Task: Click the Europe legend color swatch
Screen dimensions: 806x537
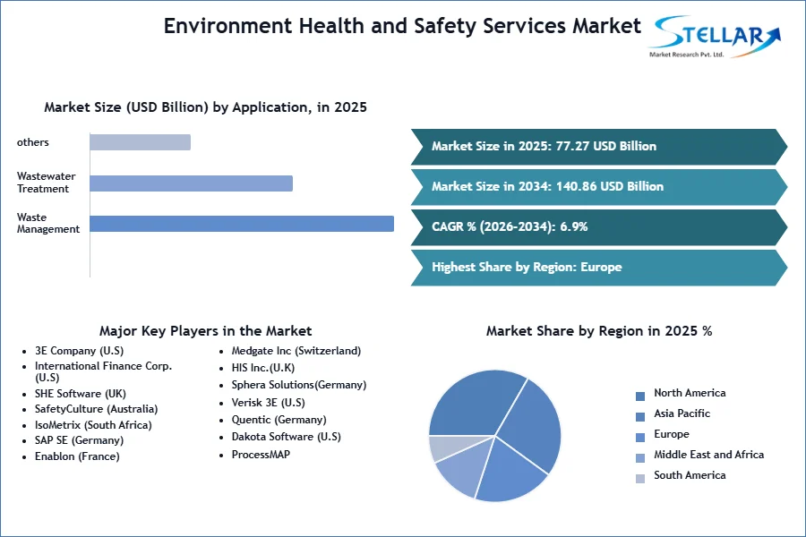Action: click(x=640, y=438)
